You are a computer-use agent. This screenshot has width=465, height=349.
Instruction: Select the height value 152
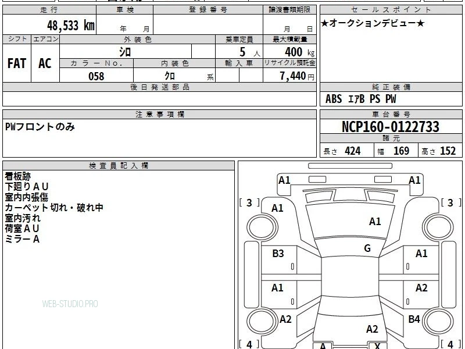[448, 151]
